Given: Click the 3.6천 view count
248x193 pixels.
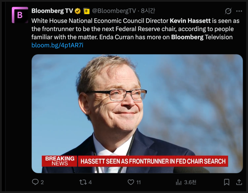Looking at the screenshot, I should 190,182.
